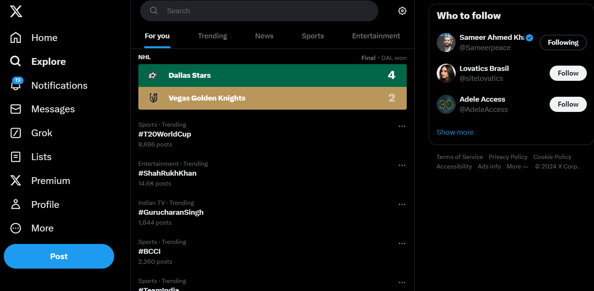The height and width of the screenshot is (291, 594).
Task: Click the 'Final · DAL won' status text
Action: [384, 58]
